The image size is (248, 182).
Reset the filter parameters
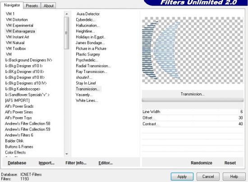pyautogui.click(x=230, y=163)
